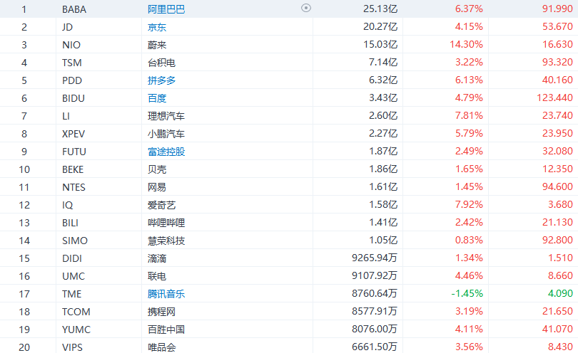
Task: Open the 富途控股 stock link
Action: click(166, 152)
